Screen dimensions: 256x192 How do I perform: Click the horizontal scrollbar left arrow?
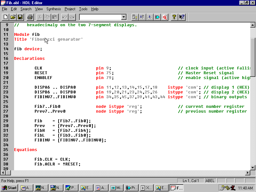[x=3, y=173]
